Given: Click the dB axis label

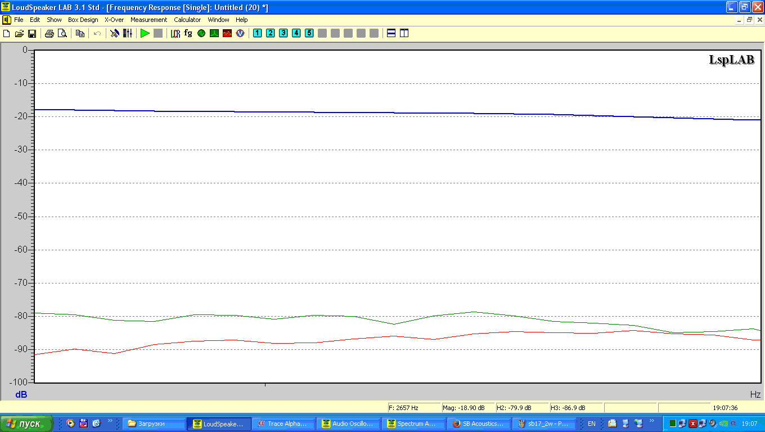Looking at the screenshot, I should (21, 394).
